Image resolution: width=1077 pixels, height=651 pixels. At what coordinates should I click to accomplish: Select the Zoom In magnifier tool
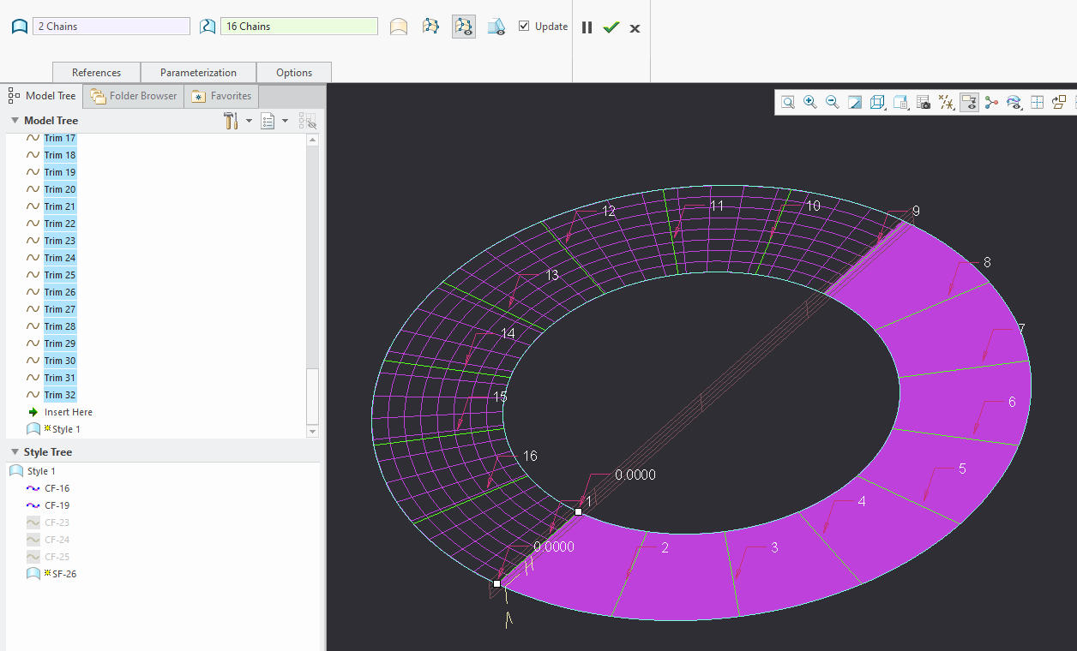[x=810, y=102]
